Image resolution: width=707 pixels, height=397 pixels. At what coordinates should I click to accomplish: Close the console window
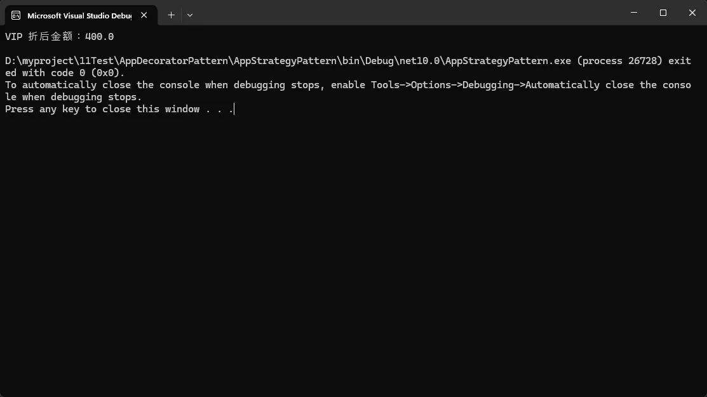692,13
